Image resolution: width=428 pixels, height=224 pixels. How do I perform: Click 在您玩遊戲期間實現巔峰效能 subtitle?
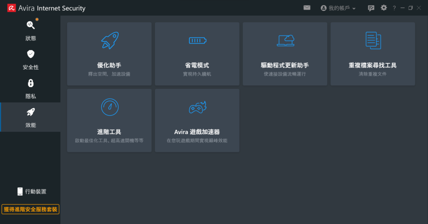(197, 140)
